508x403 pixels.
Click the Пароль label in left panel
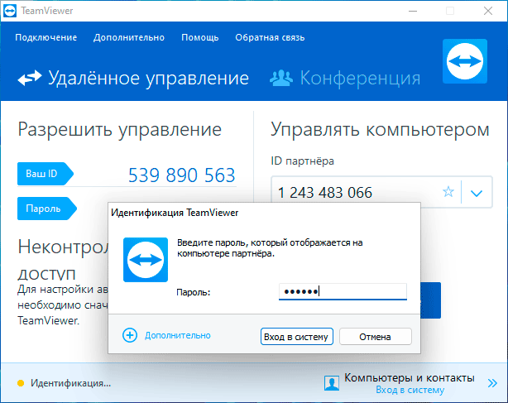46,209
